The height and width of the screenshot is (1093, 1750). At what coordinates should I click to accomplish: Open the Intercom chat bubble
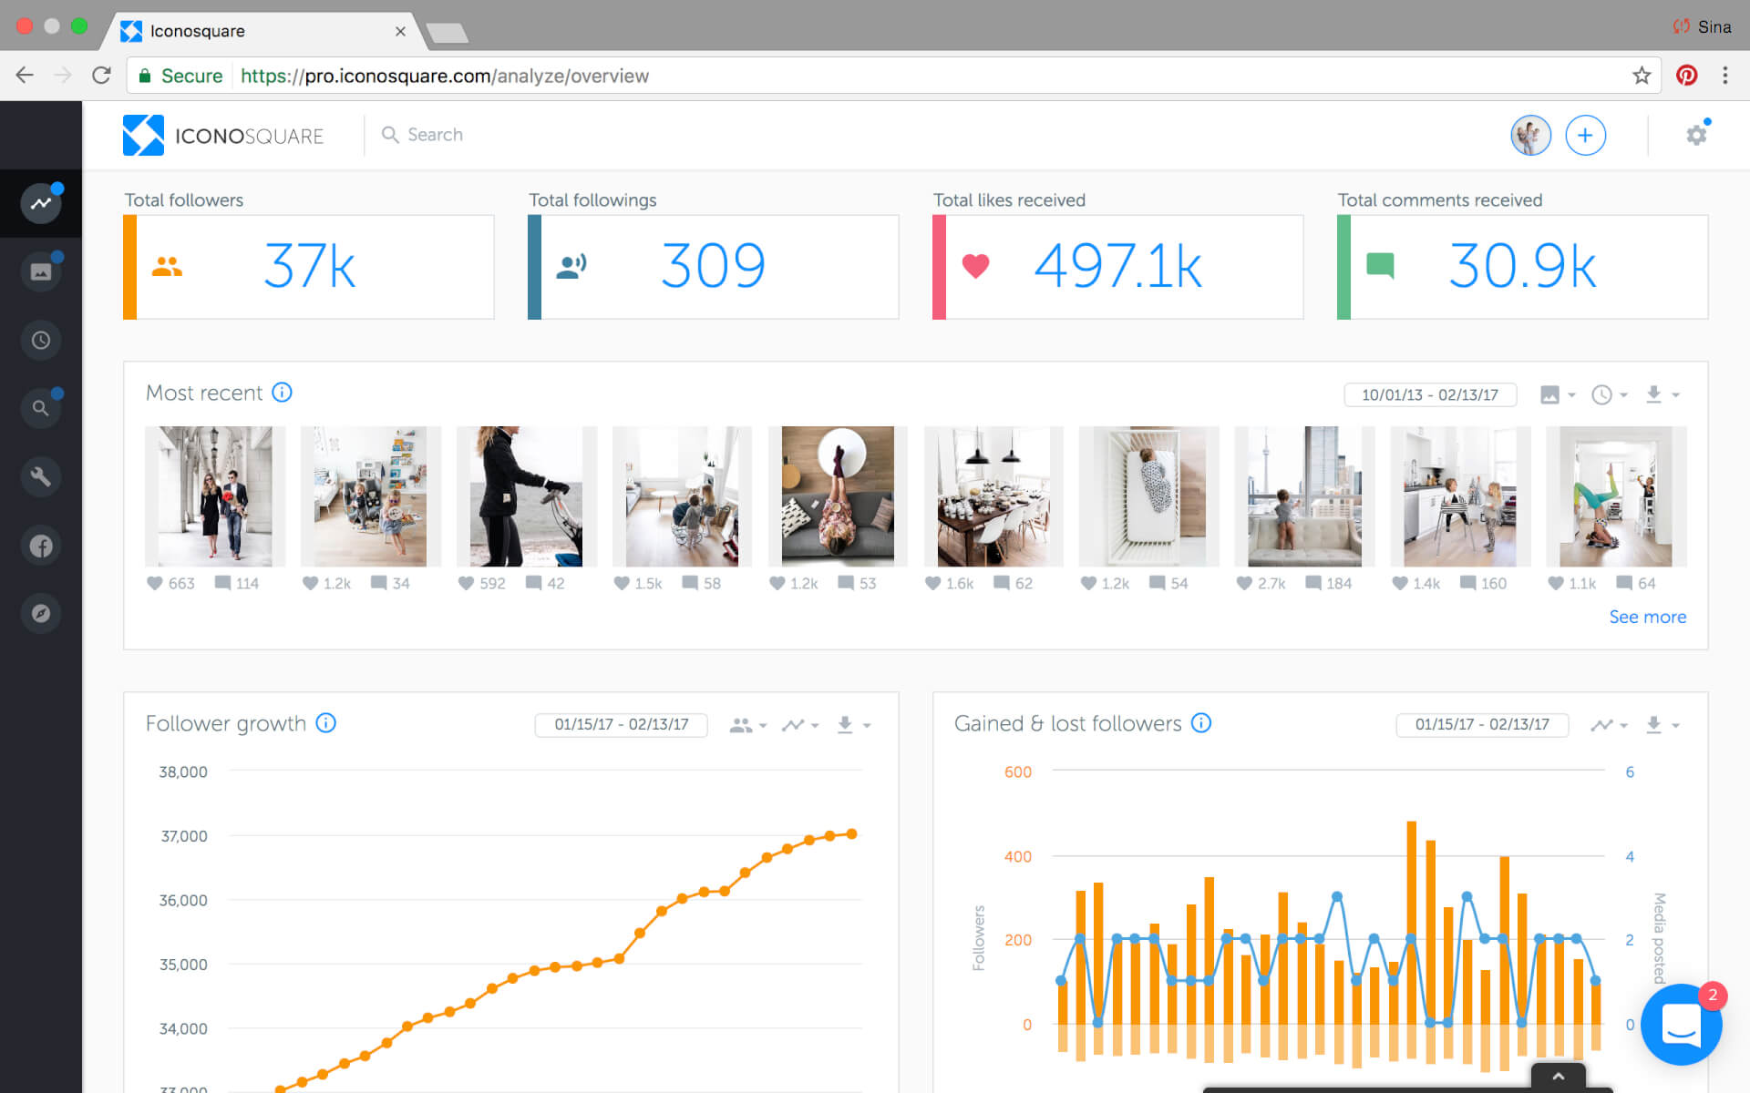[1681, 1024]
